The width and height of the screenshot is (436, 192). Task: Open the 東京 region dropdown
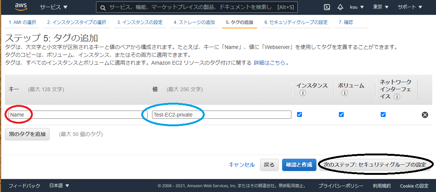(381, 7)
